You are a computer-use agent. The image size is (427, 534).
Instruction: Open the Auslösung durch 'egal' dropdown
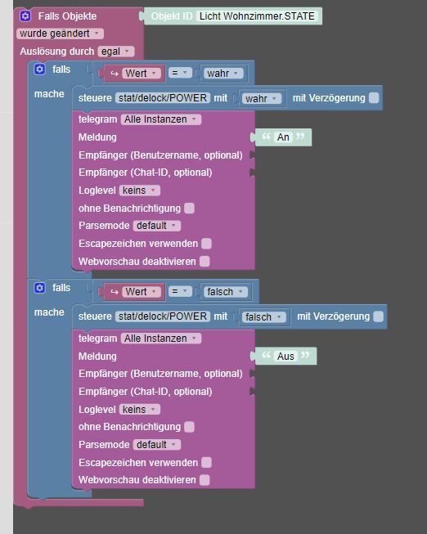tap(116, 52)
